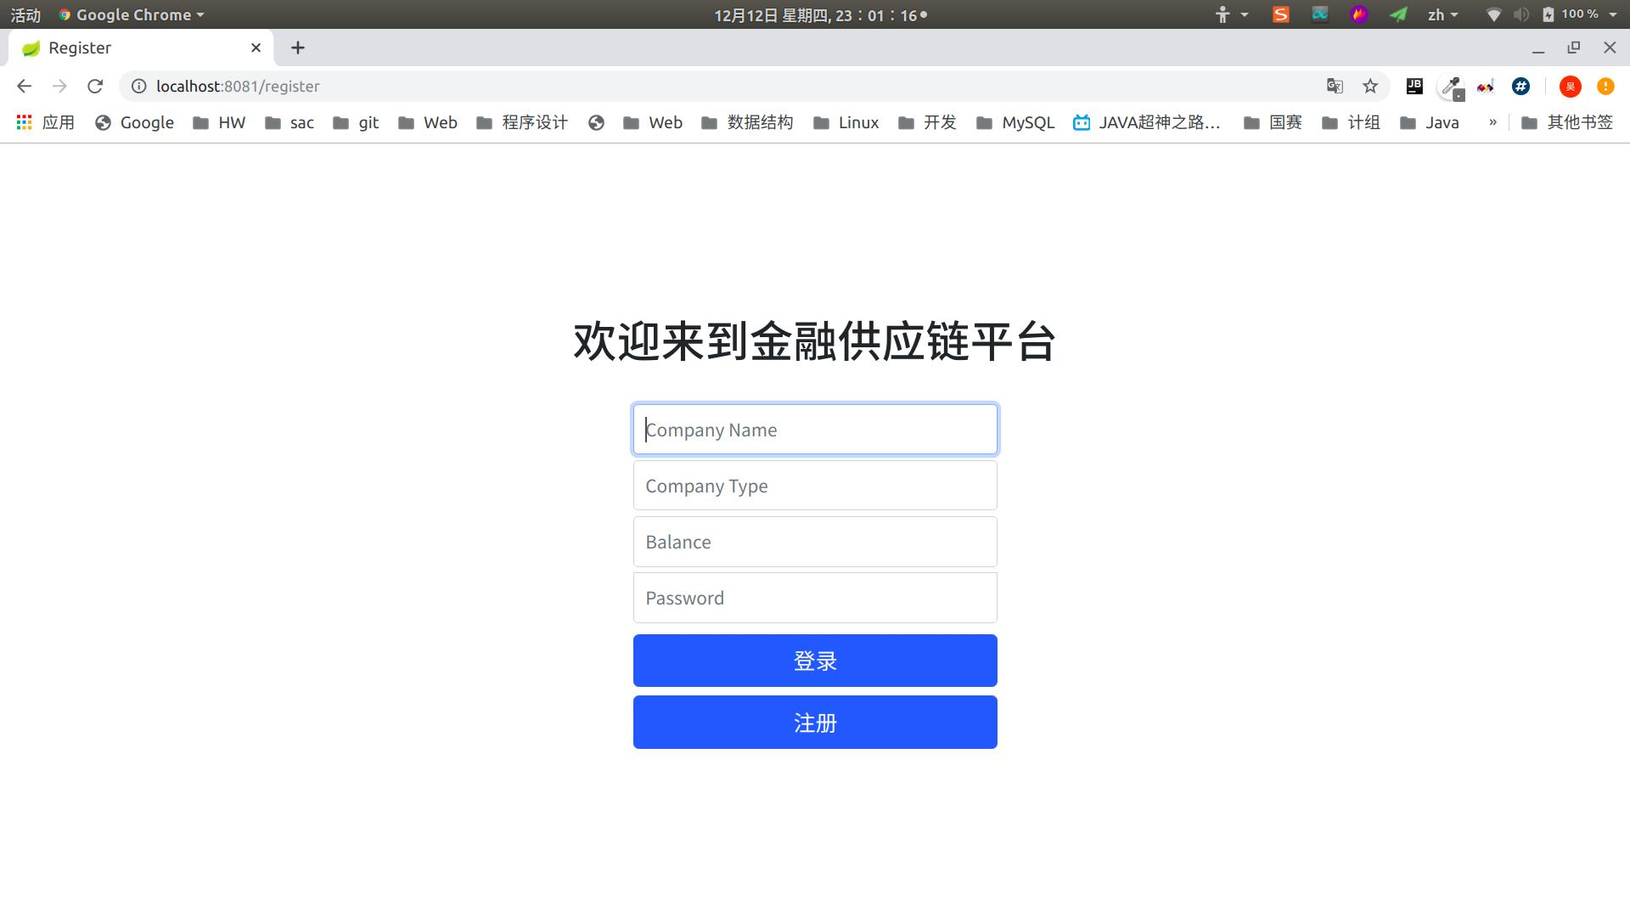Click the browser reload page icon
Image resolution: width=1630 pixels, height=917 pixels.
pos(95,86)
